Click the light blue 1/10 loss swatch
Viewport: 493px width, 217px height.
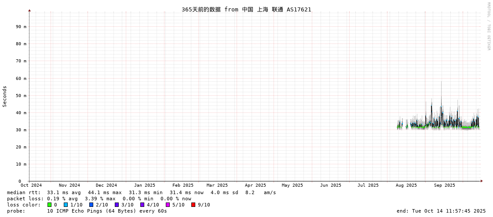coord(66,205)
